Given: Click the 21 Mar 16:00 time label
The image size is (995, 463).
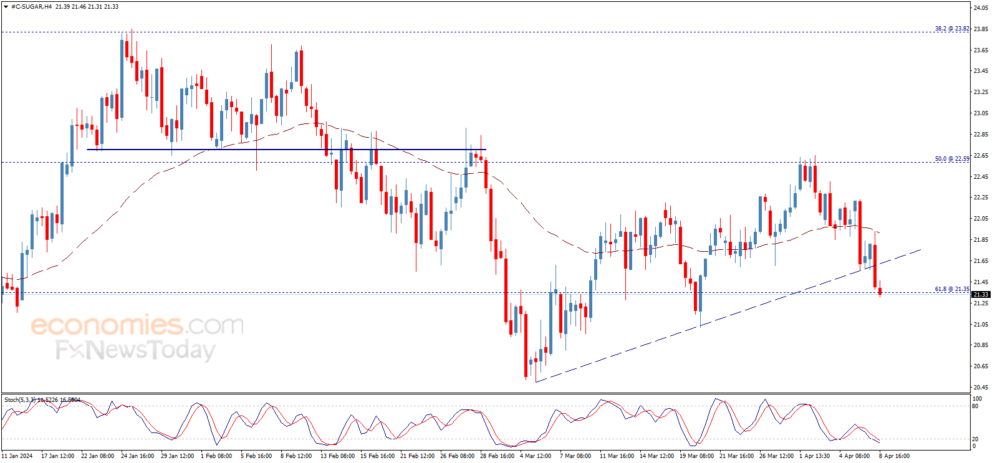Looking at the screenshot, I should coord(736,456).
